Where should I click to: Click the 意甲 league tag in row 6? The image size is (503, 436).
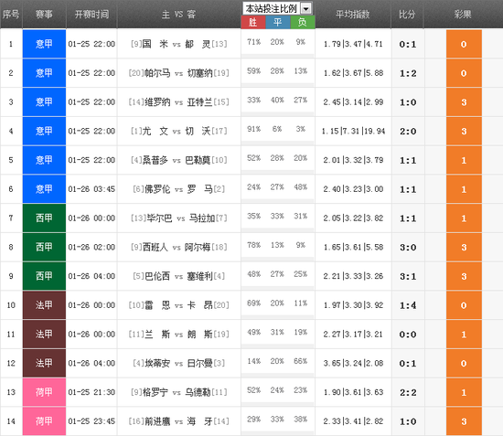click(44, 189)
